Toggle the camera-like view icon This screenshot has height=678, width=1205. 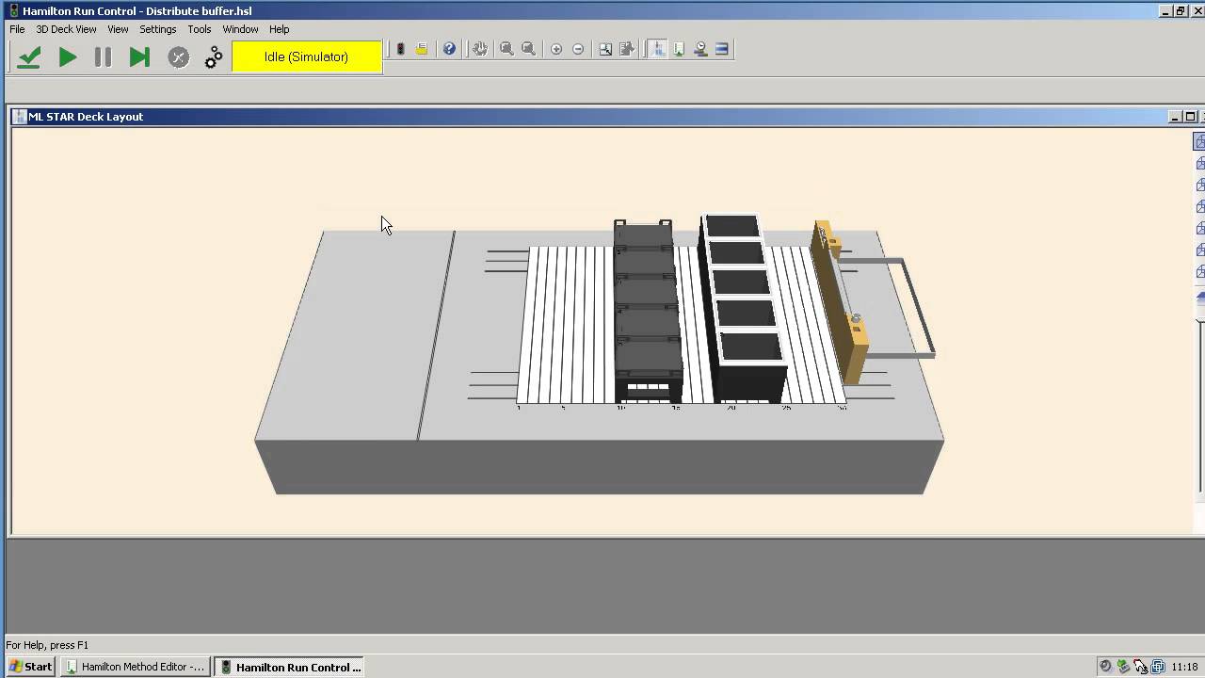point(700,49)
